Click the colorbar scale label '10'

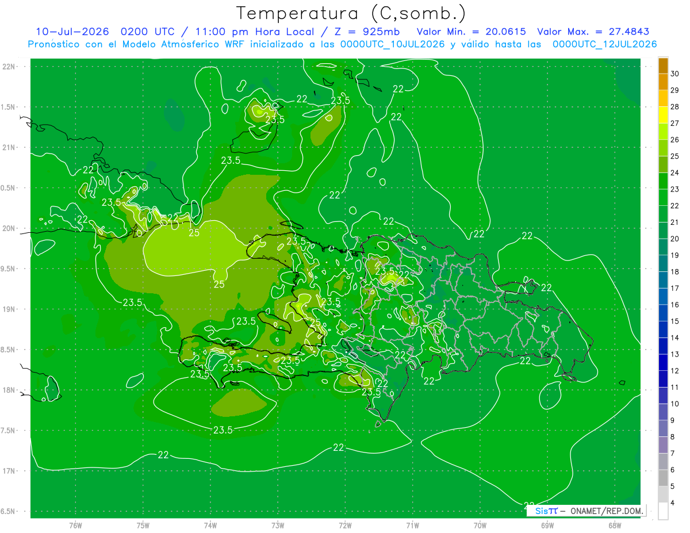(674, 404)
